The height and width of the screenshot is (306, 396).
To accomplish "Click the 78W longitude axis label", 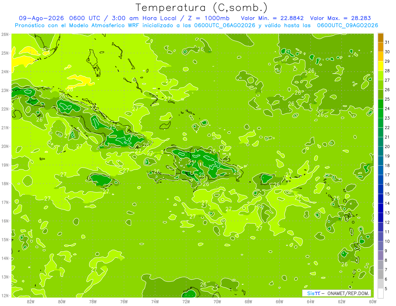I will click(x=93, y=301).
